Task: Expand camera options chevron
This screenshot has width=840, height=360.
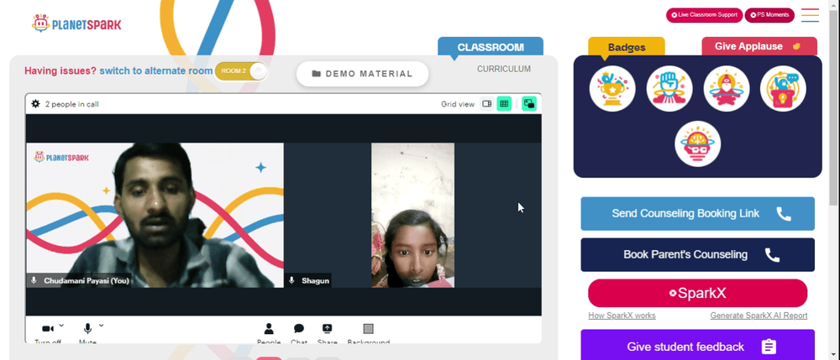Action: click(x=61, y=325)
